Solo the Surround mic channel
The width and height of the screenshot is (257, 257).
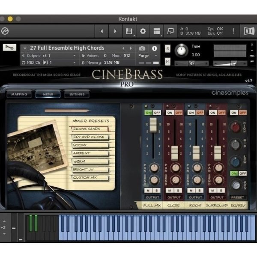[x=221, y=191]
